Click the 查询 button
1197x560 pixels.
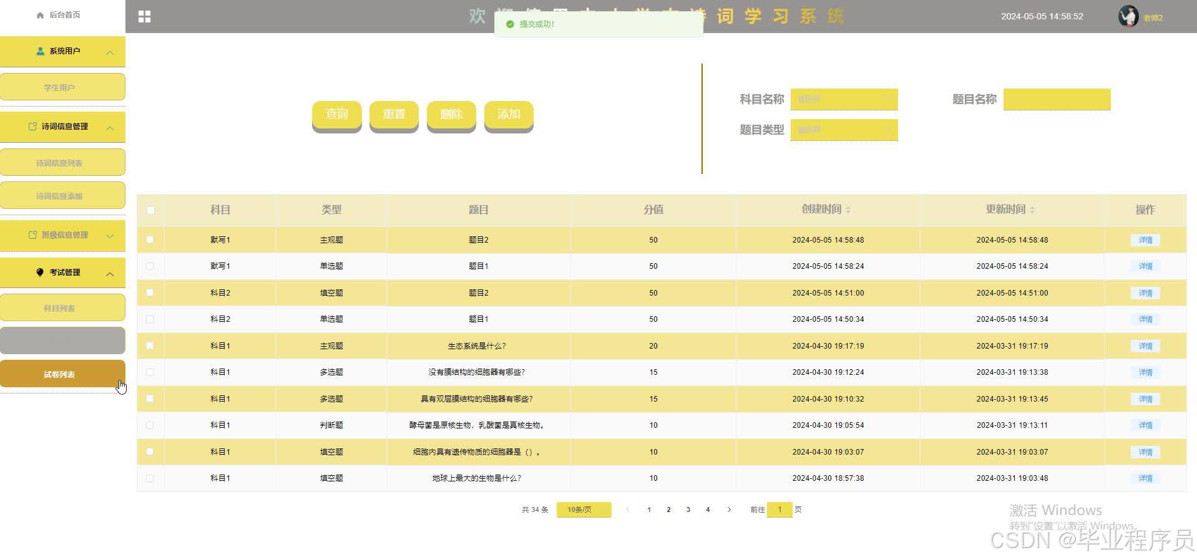(x=337, y=115)
